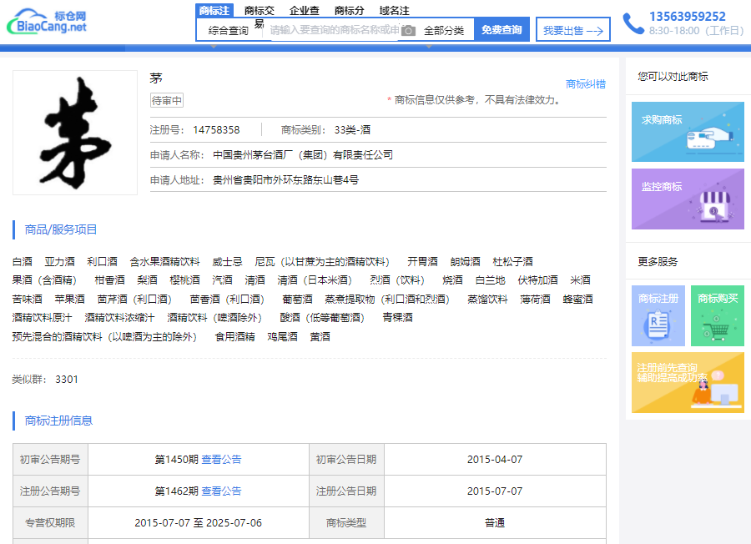Click the 葡萄酒 goods item

pos(297,299)
